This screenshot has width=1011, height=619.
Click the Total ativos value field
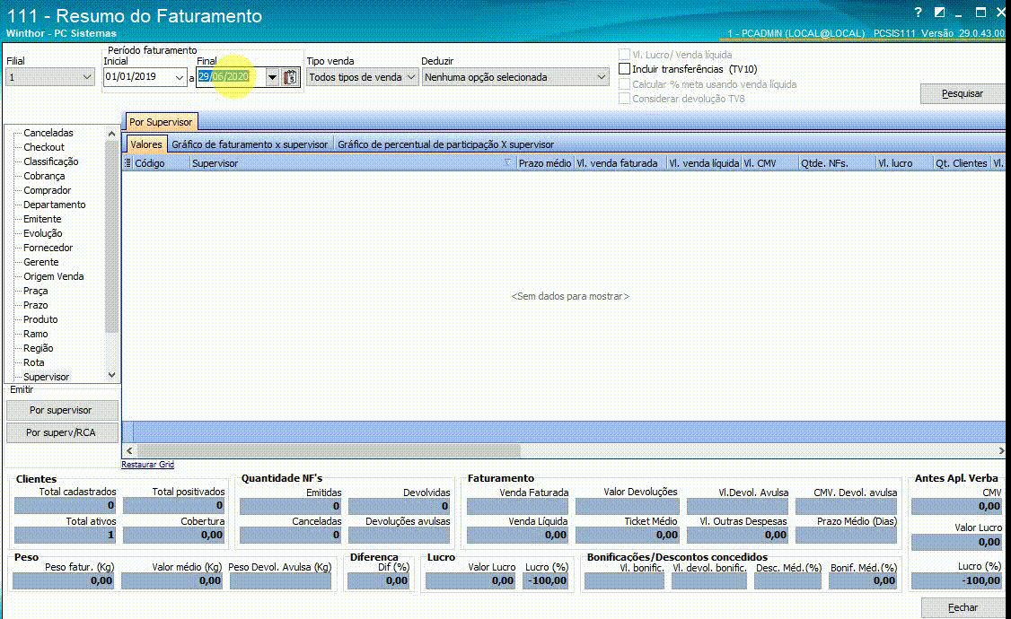(x=65, y=535)
